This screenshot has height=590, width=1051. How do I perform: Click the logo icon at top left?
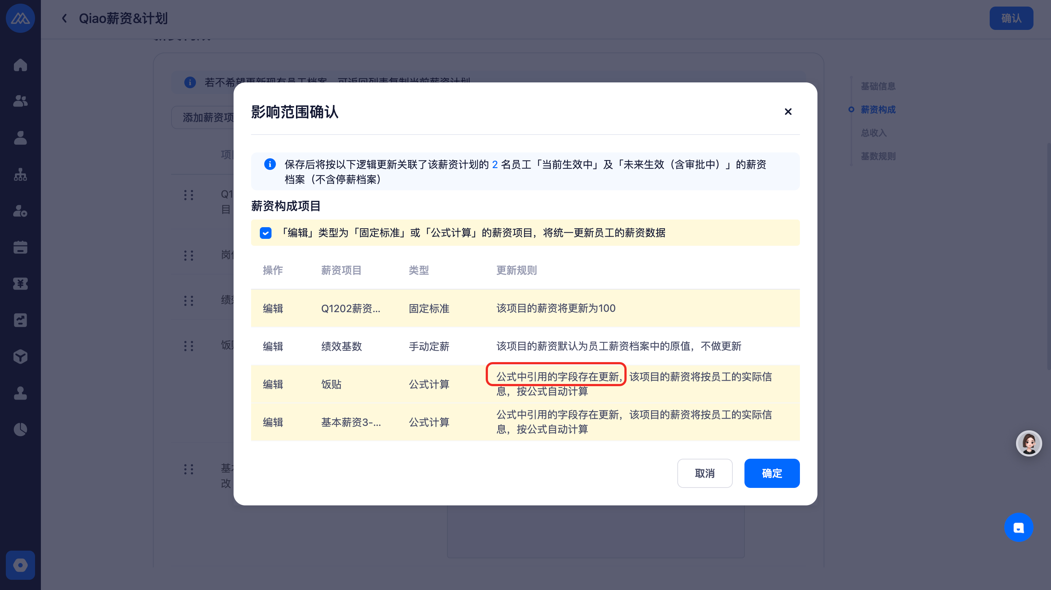tap(20, 18)
